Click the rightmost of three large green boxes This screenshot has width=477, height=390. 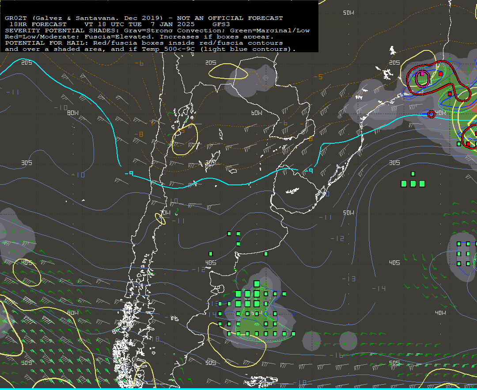click(x=422, y=184)
